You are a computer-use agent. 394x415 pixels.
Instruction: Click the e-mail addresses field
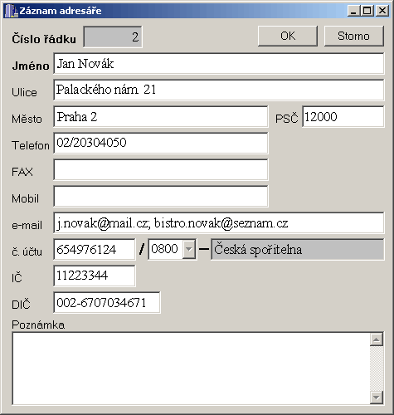coord(219,222)
